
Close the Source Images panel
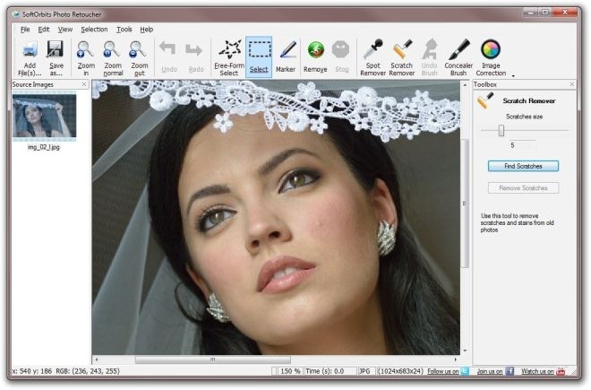click(x=84, y=84)
